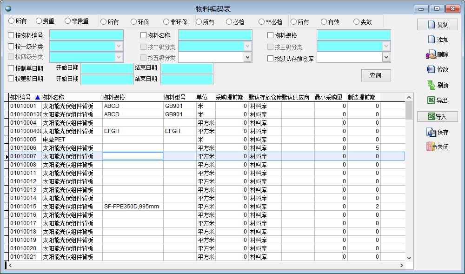Expand the 按默认存放仓库 combo box
The height and width of the screenshot is (274, 465).
pyautogui.click(x=386, y=57)
